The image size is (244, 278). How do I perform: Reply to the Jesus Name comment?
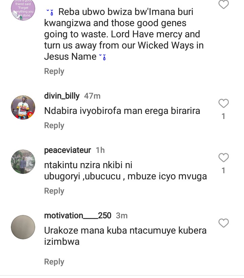pos(54,71)
